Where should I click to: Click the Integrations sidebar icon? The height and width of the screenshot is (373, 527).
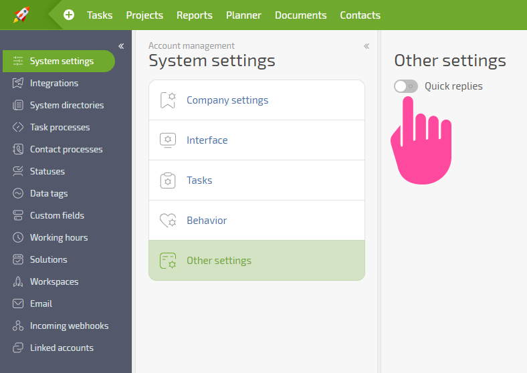tap(18, 83)
